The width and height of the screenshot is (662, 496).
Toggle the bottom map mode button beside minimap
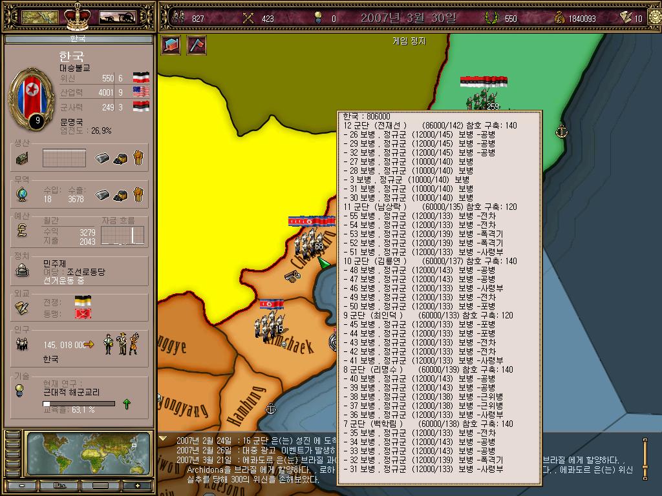tap(13, 472)
